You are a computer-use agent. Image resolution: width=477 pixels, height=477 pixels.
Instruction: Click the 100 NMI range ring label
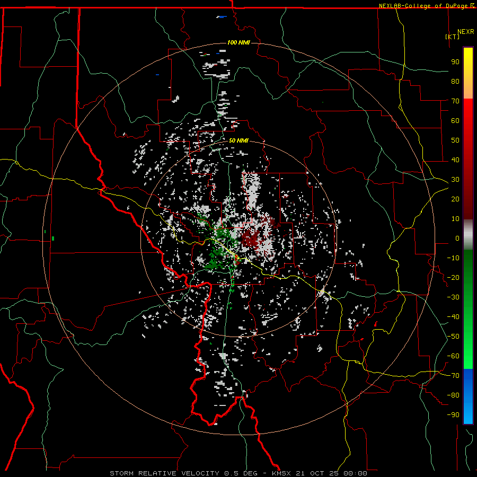coord(238,42)
